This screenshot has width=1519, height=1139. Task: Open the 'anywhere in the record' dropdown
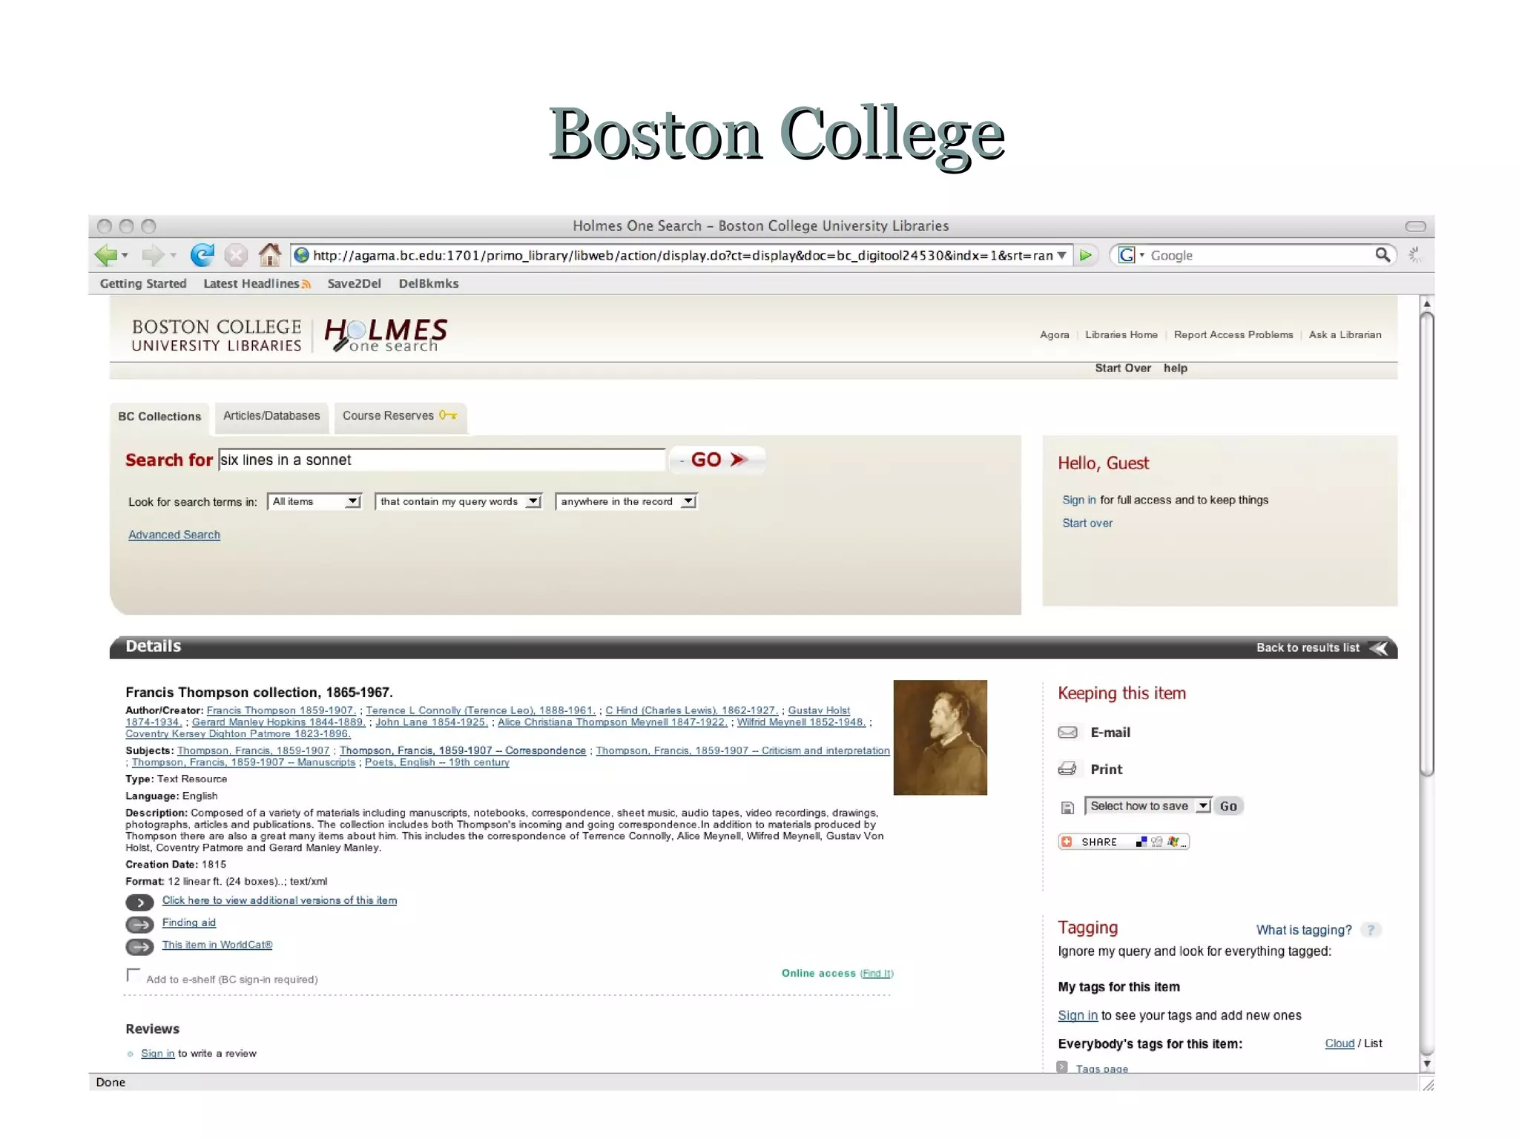pos(626,502)
